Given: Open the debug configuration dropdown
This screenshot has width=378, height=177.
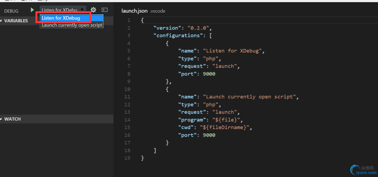Looking at the screenshot, I should pos(63,10).
